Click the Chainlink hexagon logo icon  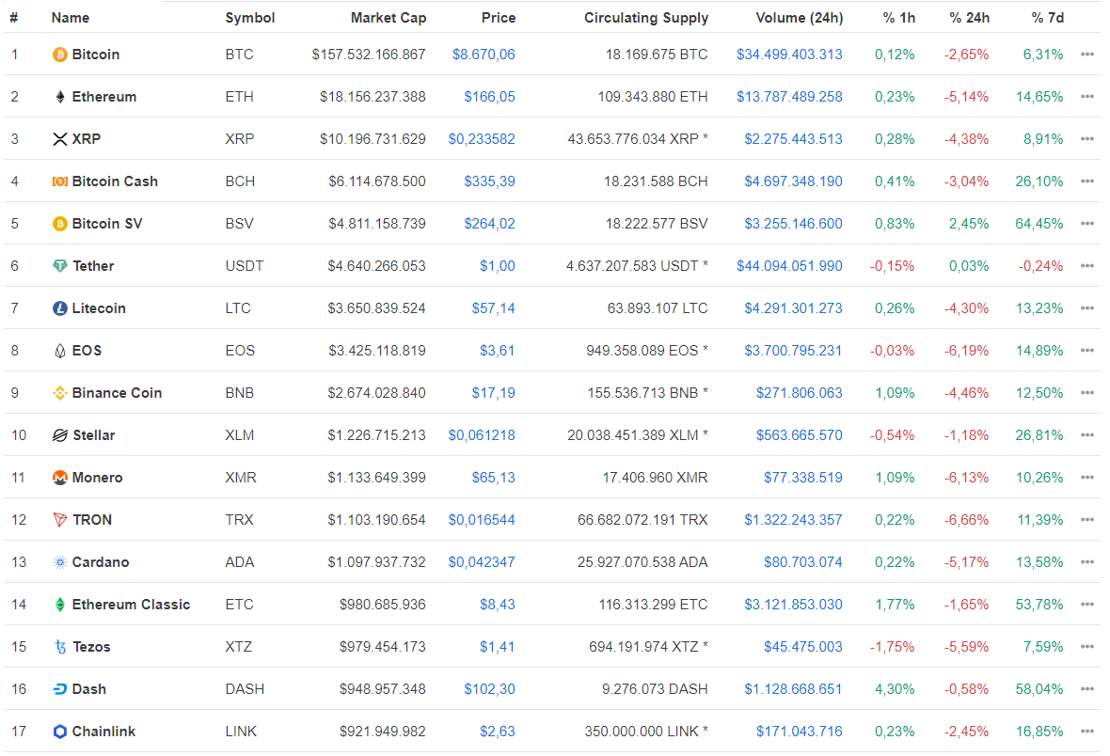60,732
